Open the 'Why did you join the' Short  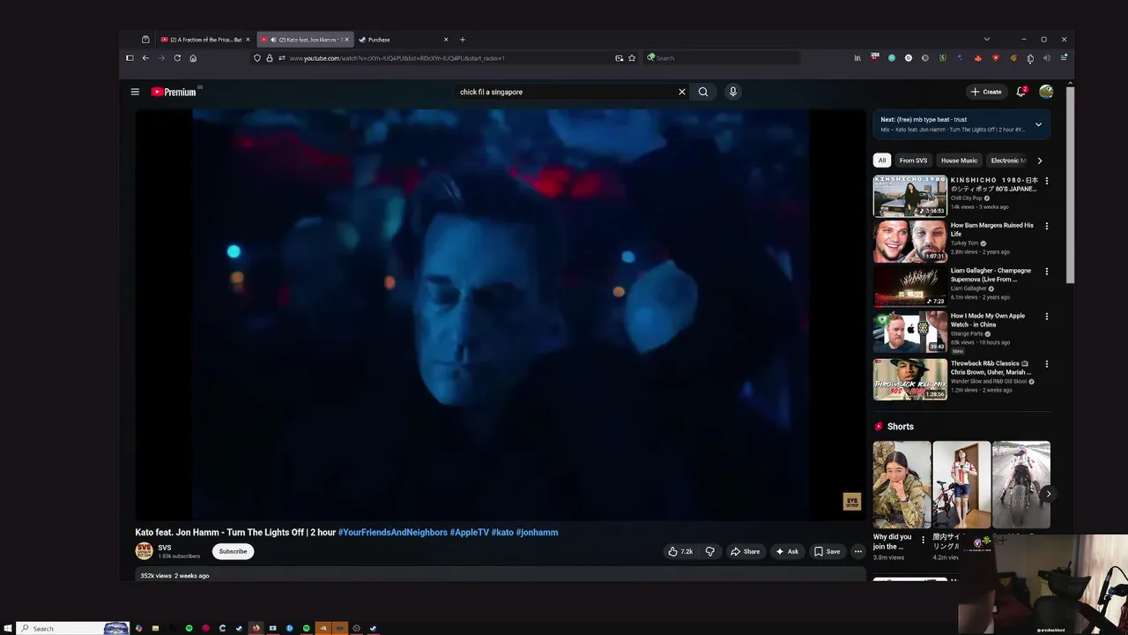902,485
